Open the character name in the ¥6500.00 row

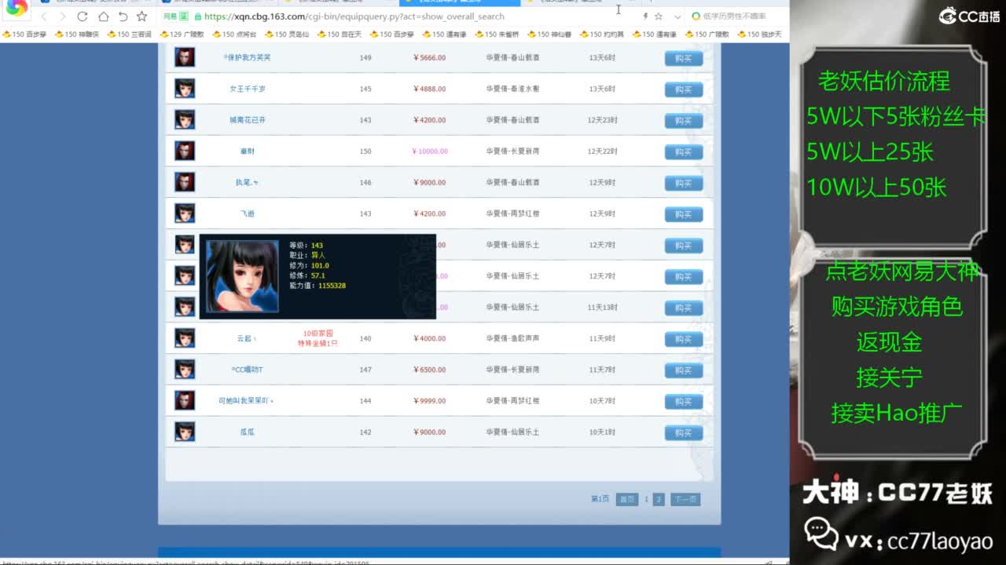click(248, 370)
